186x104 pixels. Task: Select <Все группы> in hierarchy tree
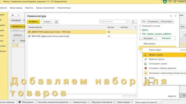click(x=149, y=44)
